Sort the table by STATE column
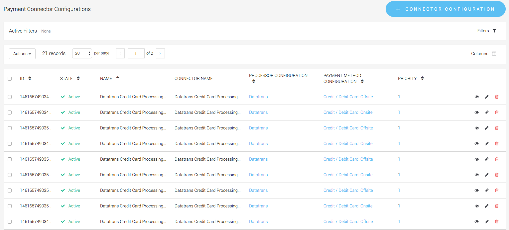 [x=78, y=78]
